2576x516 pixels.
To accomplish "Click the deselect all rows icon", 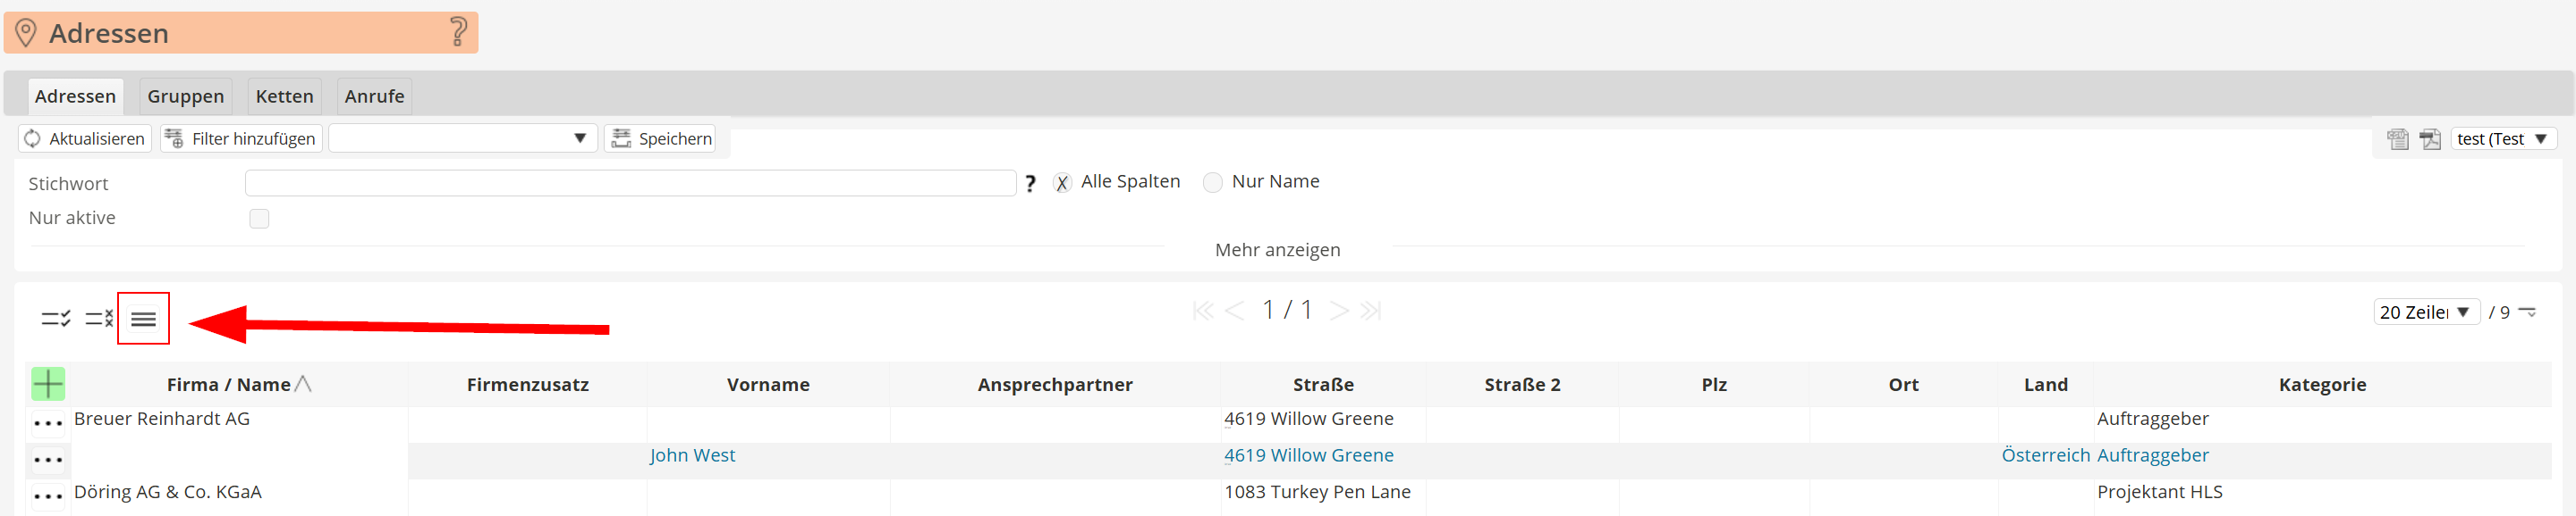I will pyautogui.click(x=99, y=319).
